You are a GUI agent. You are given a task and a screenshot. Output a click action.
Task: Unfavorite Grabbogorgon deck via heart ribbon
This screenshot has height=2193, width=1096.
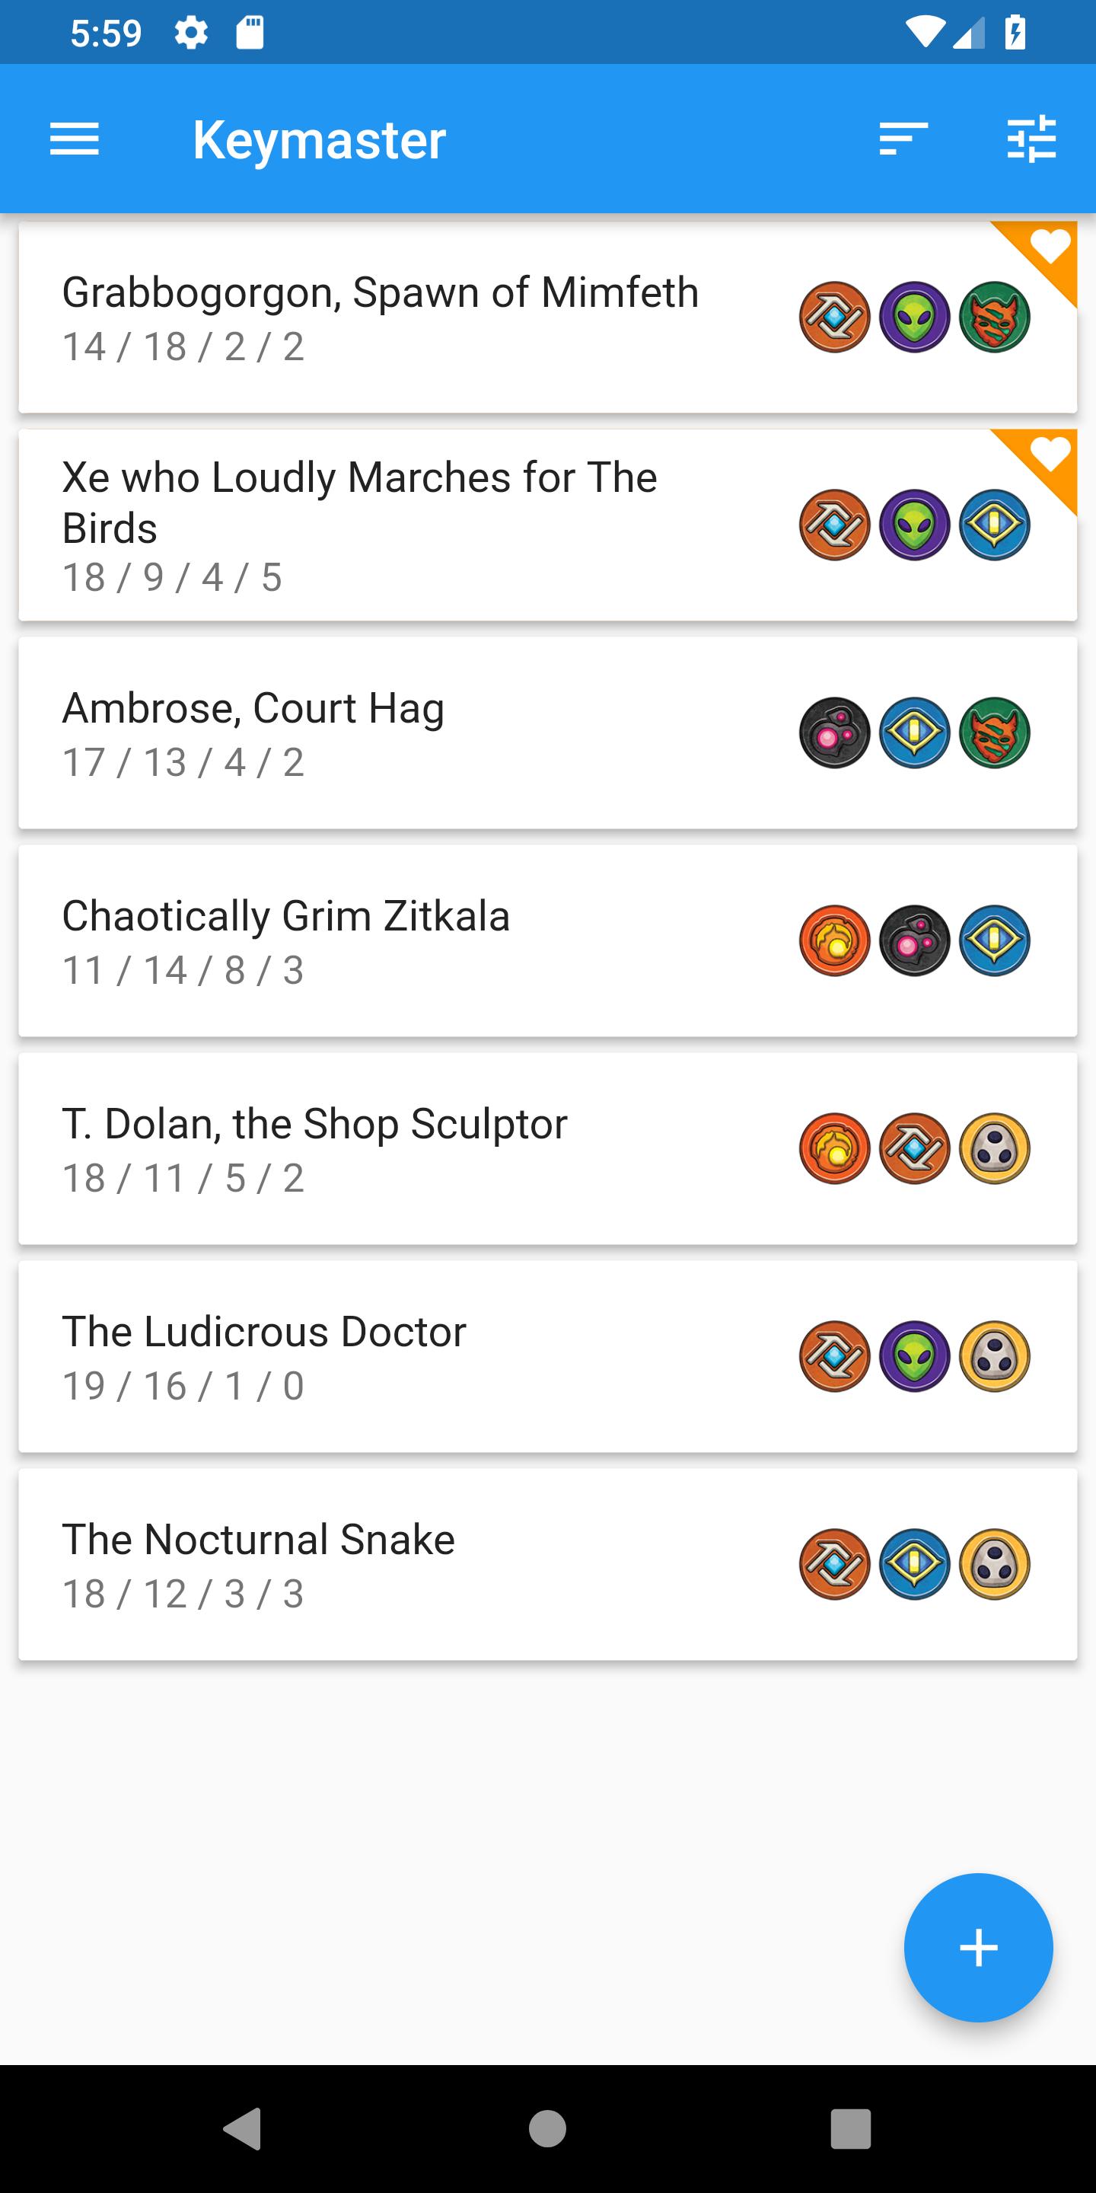point(1050,247)
